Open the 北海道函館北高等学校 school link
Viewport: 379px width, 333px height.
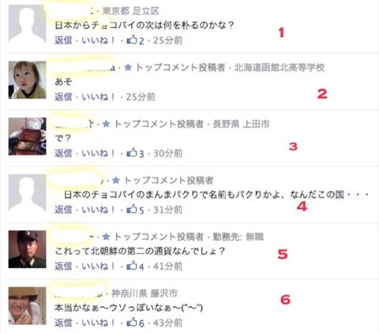(x=280, y=68)
